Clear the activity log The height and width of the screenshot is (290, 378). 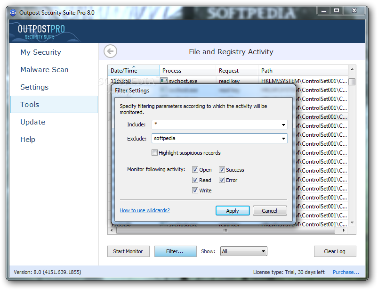tap(335, 251)
